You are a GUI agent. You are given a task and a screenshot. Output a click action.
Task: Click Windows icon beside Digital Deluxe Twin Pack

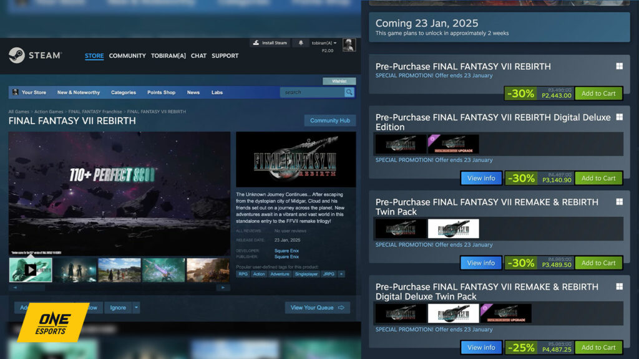[x=620, y=287]
